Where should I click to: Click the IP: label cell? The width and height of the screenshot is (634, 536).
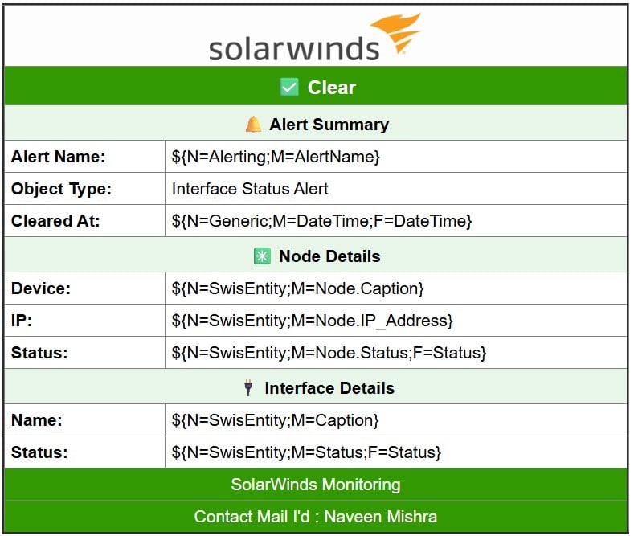pyautogui.click(x=84, y=320)
